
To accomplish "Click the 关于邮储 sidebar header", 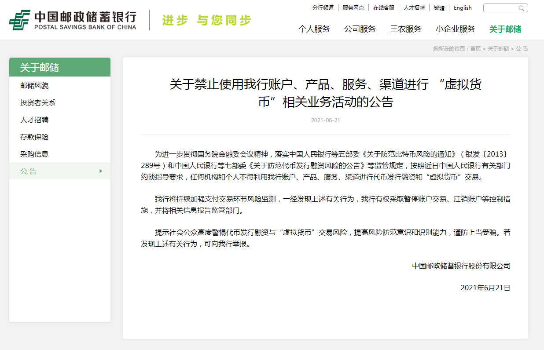I will tap(60, 67).
